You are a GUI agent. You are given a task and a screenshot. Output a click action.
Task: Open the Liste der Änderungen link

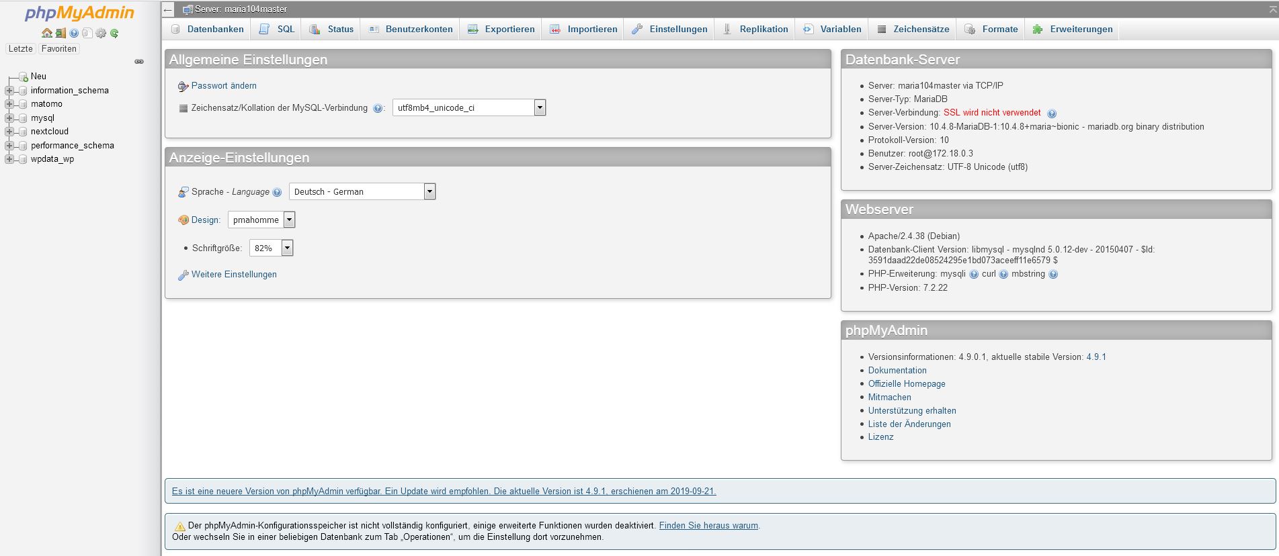click(x=909, y=424)
